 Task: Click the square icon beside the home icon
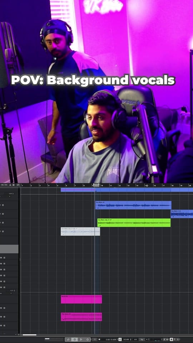[13, 185]
